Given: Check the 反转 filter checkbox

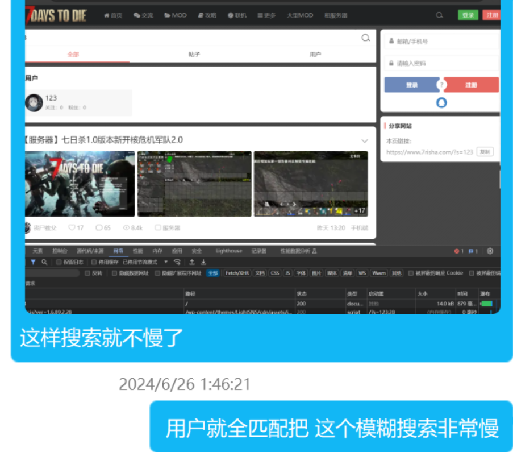Looking at the screenshot, I should pos(87,273).
